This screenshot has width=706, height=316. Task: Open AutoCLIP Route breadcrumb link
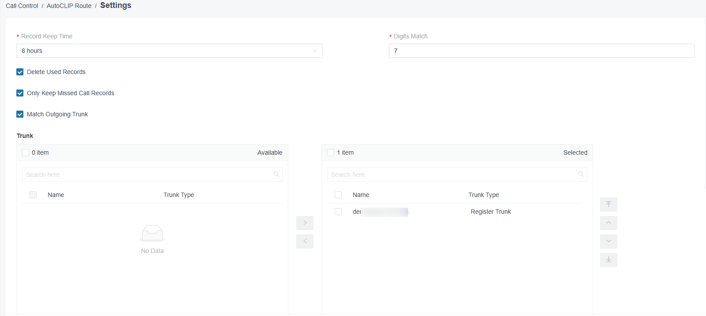[x=69, y=6]
